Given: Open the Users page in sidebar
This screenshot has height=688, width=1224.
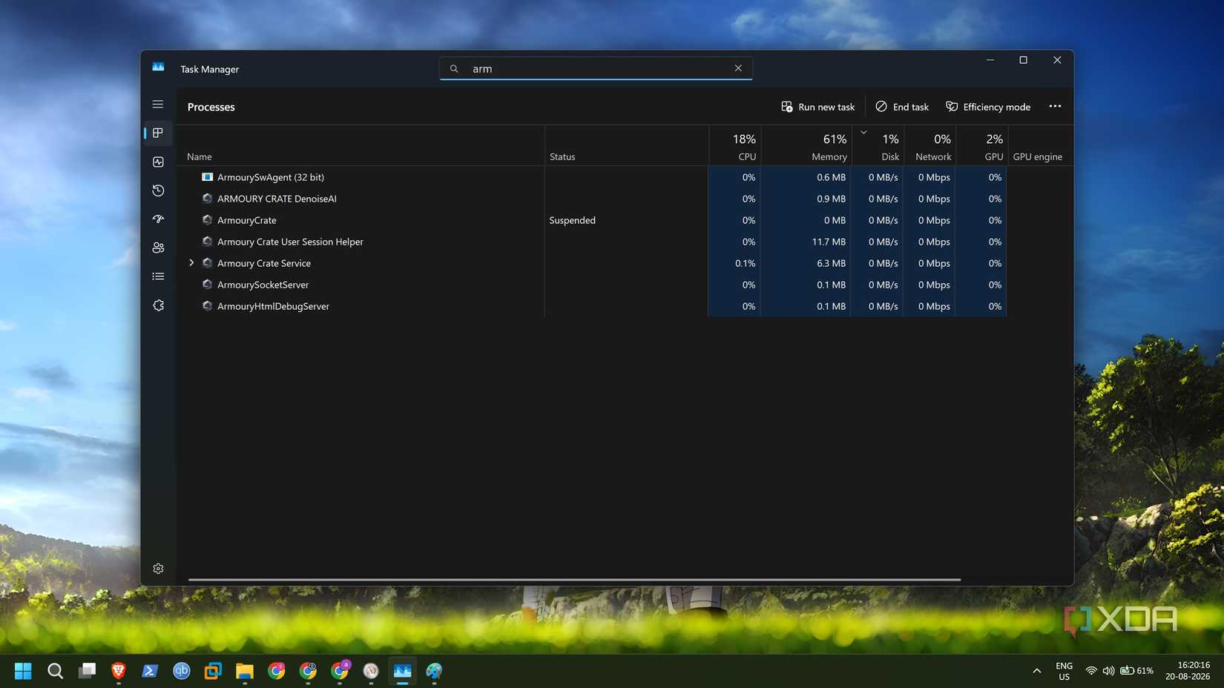Looking at the screenshot, I should pos(158,248).
